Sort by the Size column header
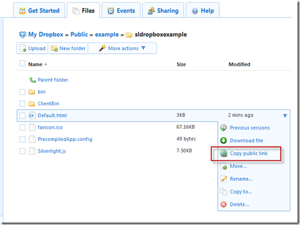 [181, 64]
